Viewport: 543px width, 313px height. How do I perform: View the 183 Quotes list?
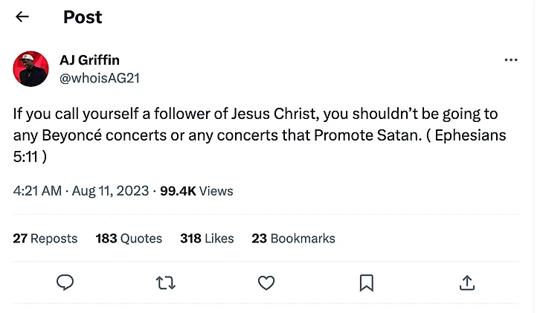pos(129,239)
